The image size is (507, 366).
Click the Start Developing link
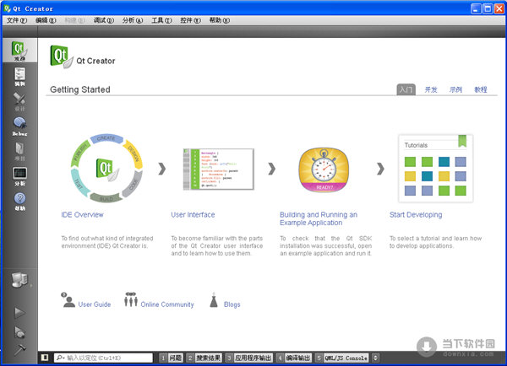pos(416,215)
